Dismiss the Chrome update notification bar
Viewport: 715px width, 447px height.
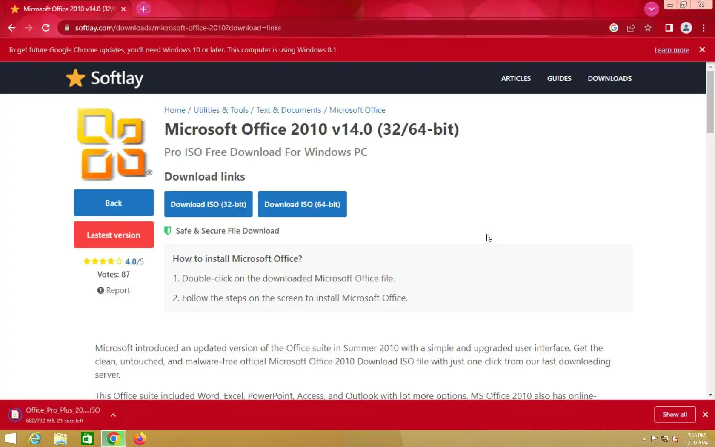[702, 50]
